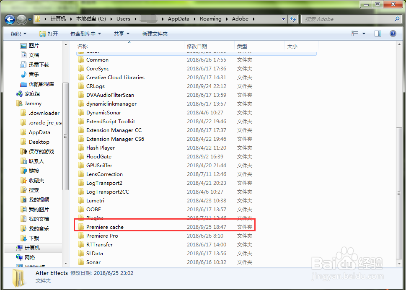The width and height of the screenshot is (406, 290).
Task: Select the Extension Manager CS6 folder icon
Action: click(81, 139)
